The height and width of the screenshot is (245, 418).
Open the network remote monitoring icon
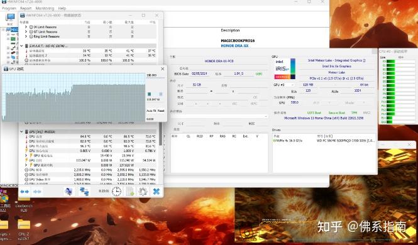[x=84, y=191]
